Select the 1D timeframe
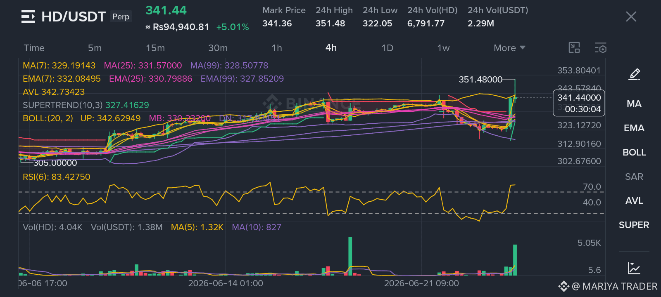This screenshot has height=297, width=661. (x=387, y=48)
